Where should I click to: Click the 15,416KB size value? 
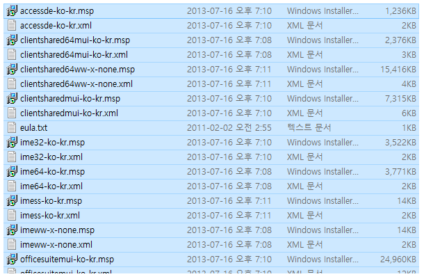click(398, 70)
